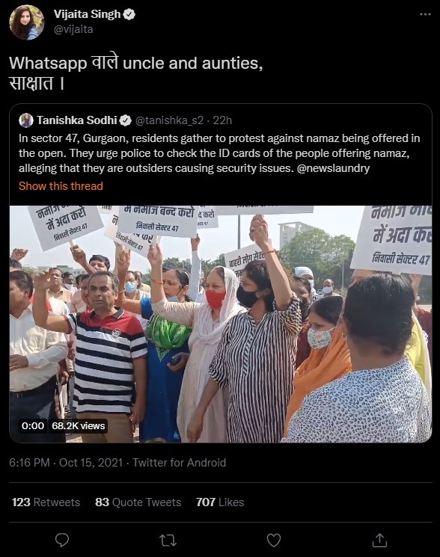
Task: Like the tweet with heart icon
Action: point(274,541)
